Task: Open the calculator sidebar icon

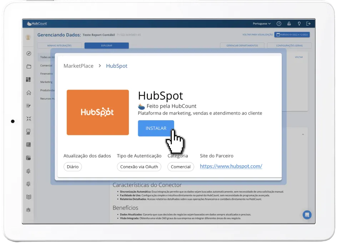Action: [28, 158]
